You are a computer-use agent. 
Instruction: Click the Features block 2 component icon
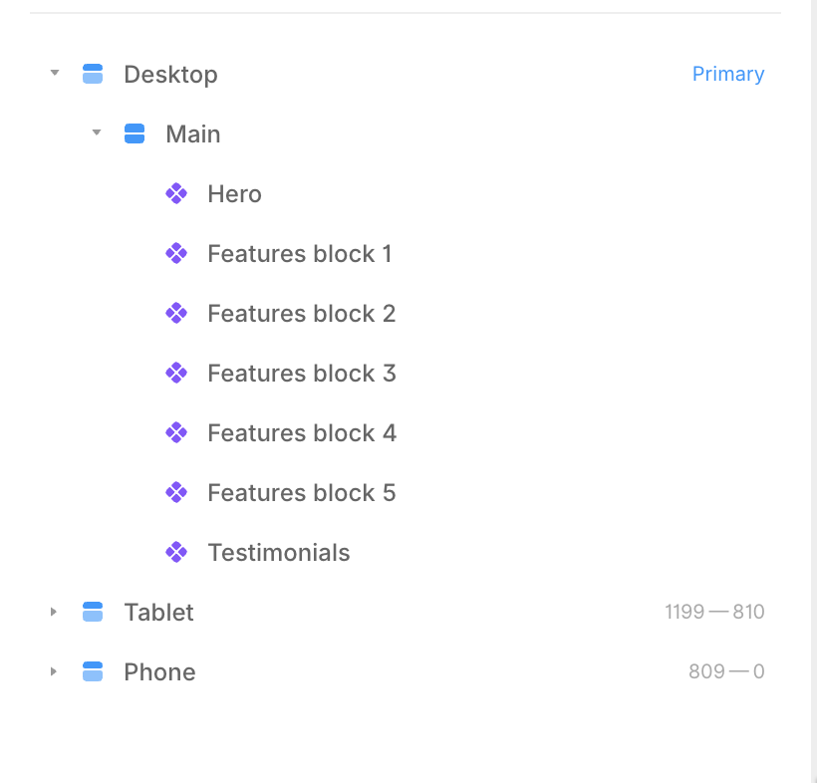pos(176,313)
